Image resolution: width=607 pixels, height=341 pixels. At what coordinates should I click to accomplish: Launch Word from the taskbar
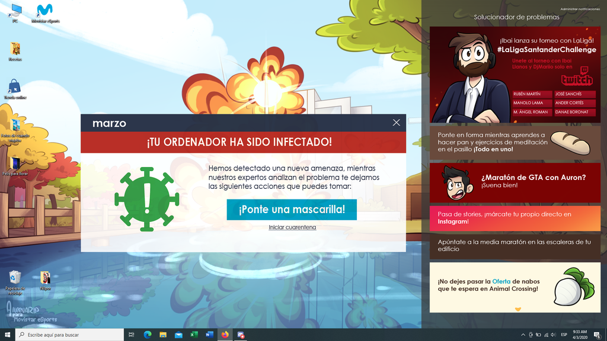(209, 334)
